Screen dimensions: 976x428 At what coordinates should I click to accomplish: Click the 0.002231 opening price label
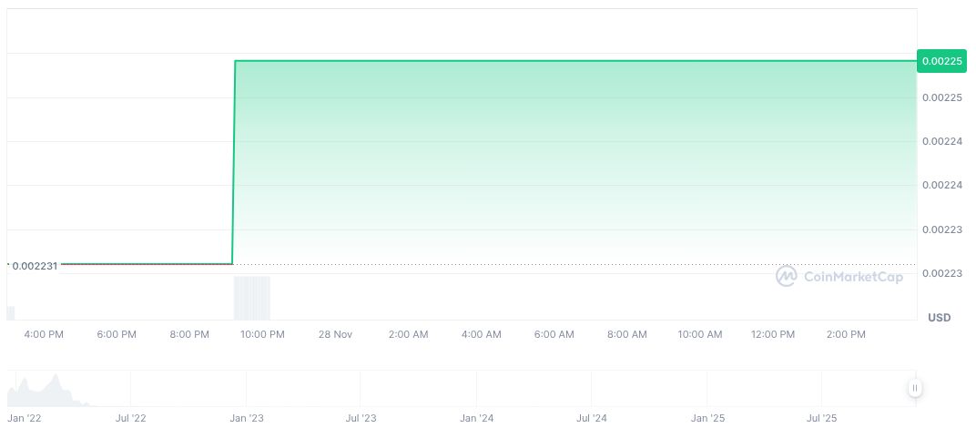point(36,265)
